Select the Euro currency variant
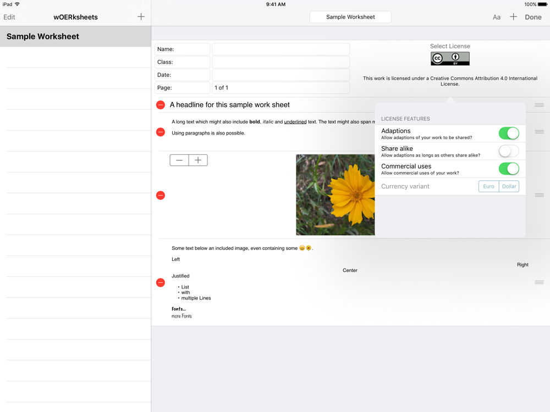This screenshot has width=550, height=412. [488, 186]
